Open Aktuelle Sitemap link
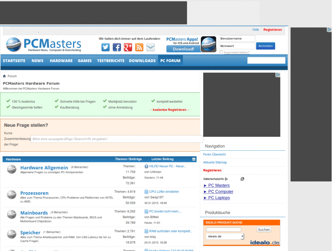This screenshot has width=335, height=251. point(215,162)
